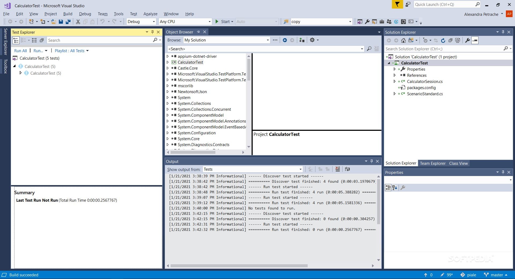Open the notifications flag icon
Screen dimensions: 515x279
[397, 5]
